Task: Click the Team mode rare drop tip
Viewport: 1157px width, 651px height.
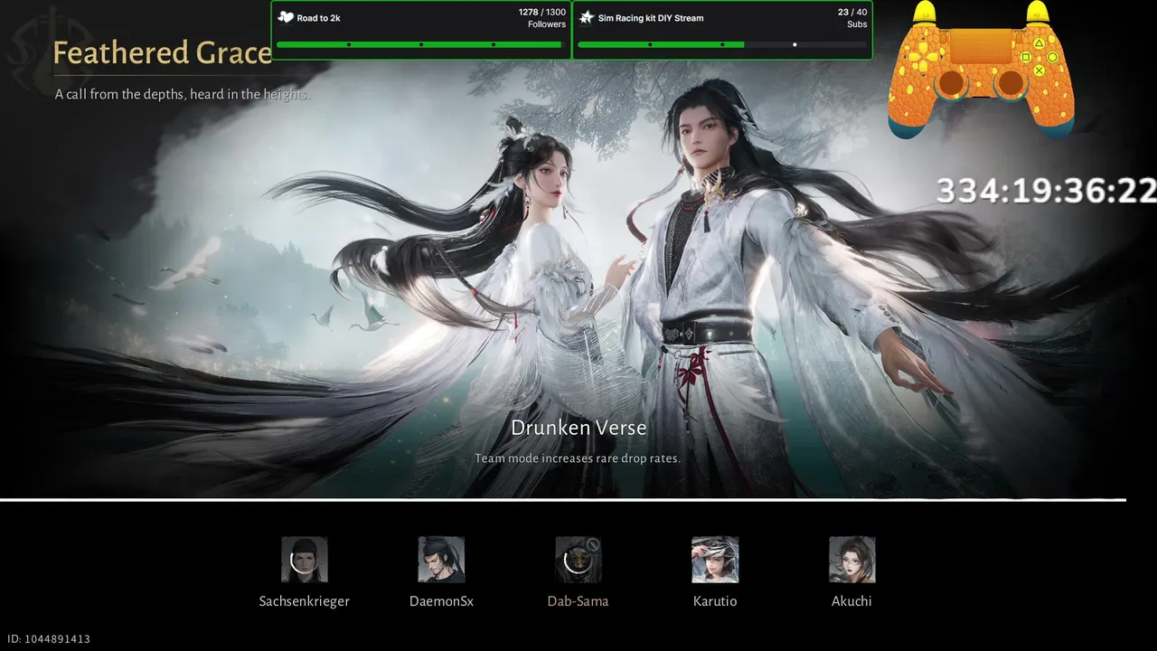Action: [578, 458]
